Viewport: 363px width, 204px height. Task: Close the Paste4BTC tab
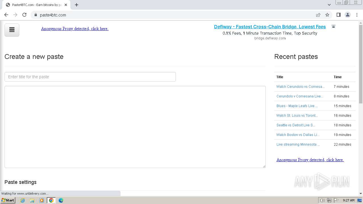pos(66,5)
